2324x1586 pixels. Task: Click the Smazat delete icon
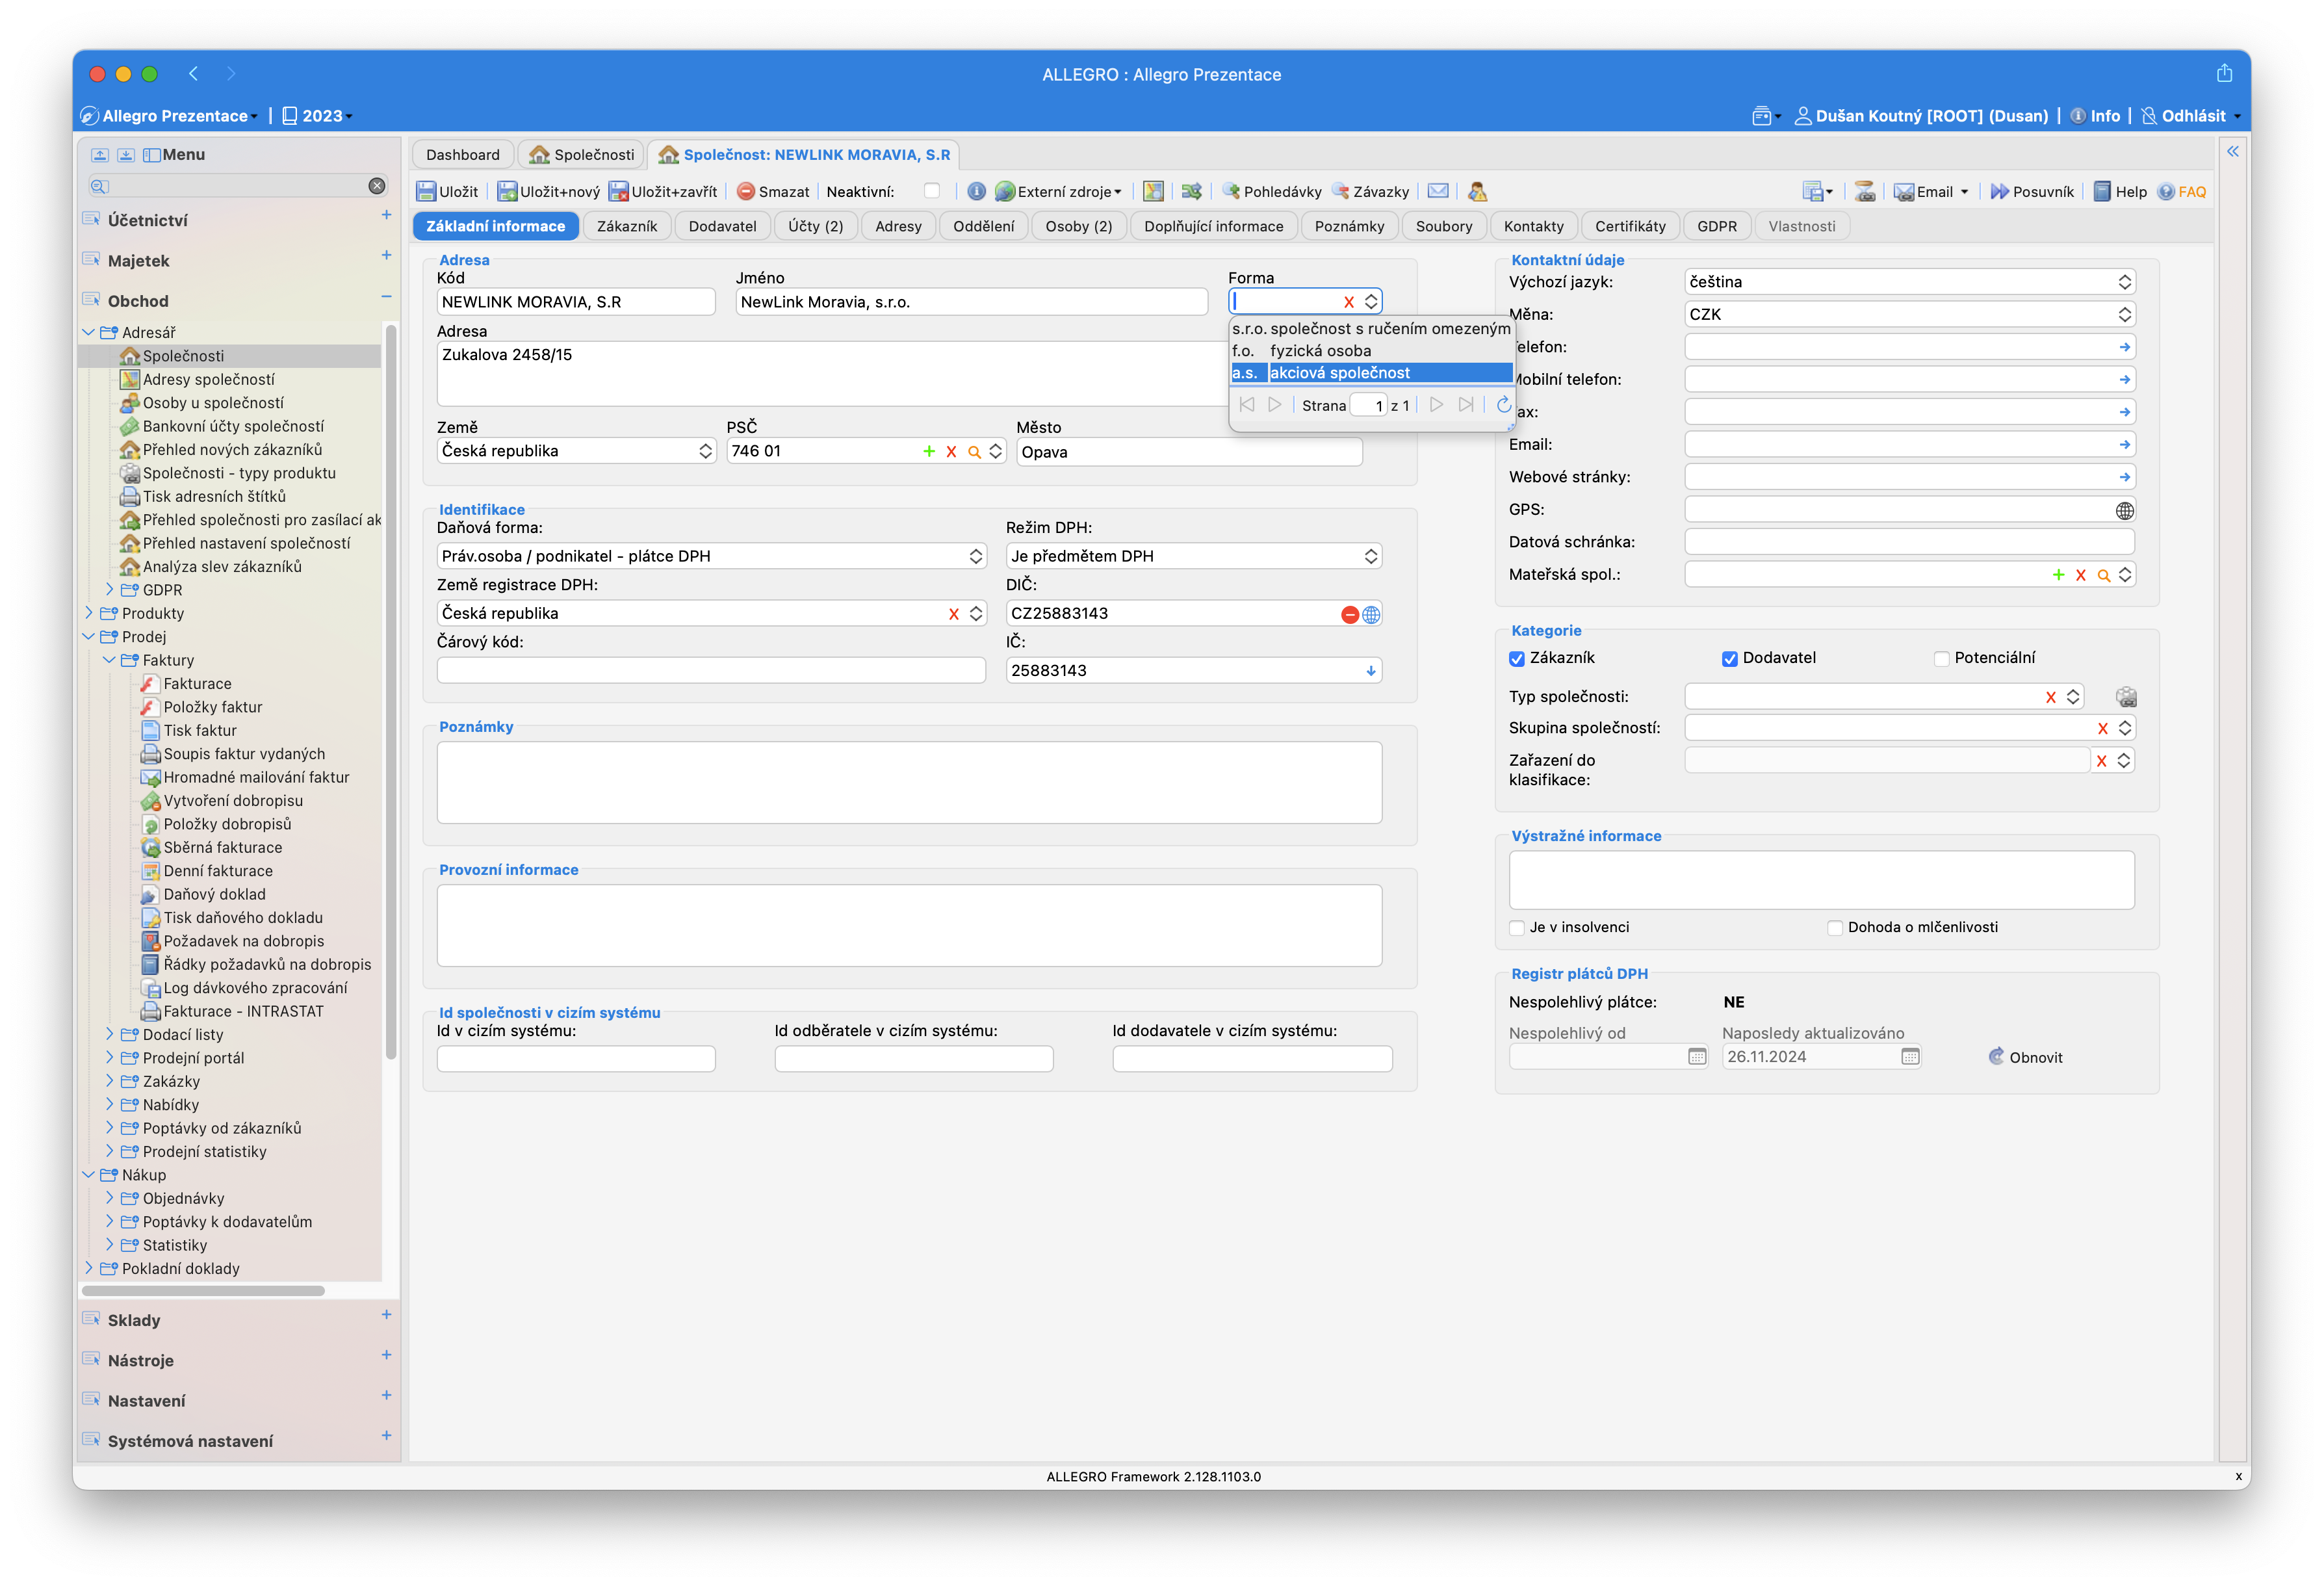[746, 191]
